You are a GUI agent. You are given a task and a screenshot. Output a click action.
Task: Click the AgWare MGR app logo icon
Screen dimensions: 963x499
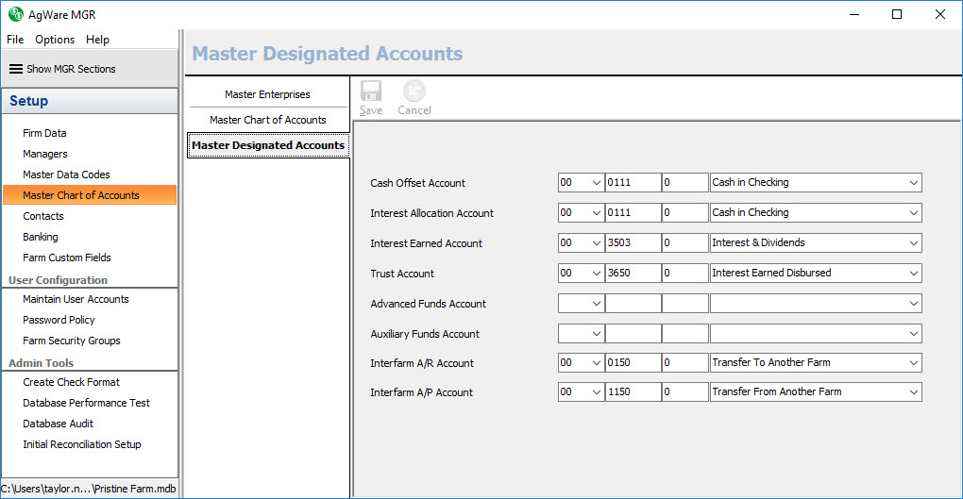(x=15, y=14)
